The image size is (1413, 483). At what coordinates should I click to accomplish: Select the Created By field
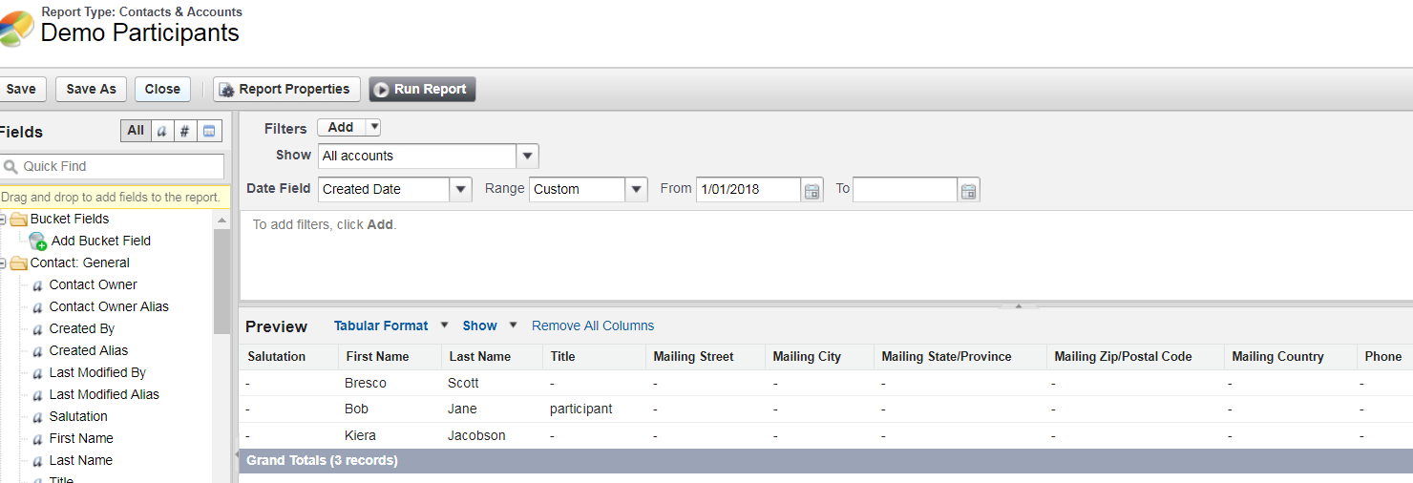pyautogui.click(x=82, y=328)
